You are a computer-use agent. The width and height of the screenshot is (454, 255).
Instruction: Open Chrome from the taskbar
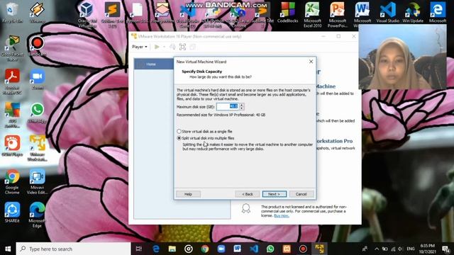tap(205, 249)
